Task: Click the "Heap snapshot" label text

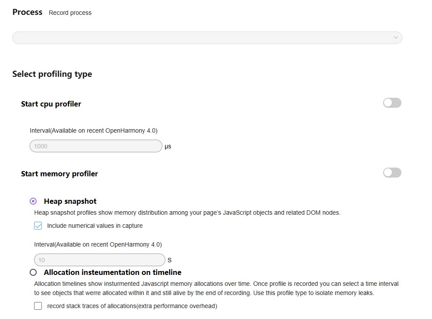Action: coord(70,201)
